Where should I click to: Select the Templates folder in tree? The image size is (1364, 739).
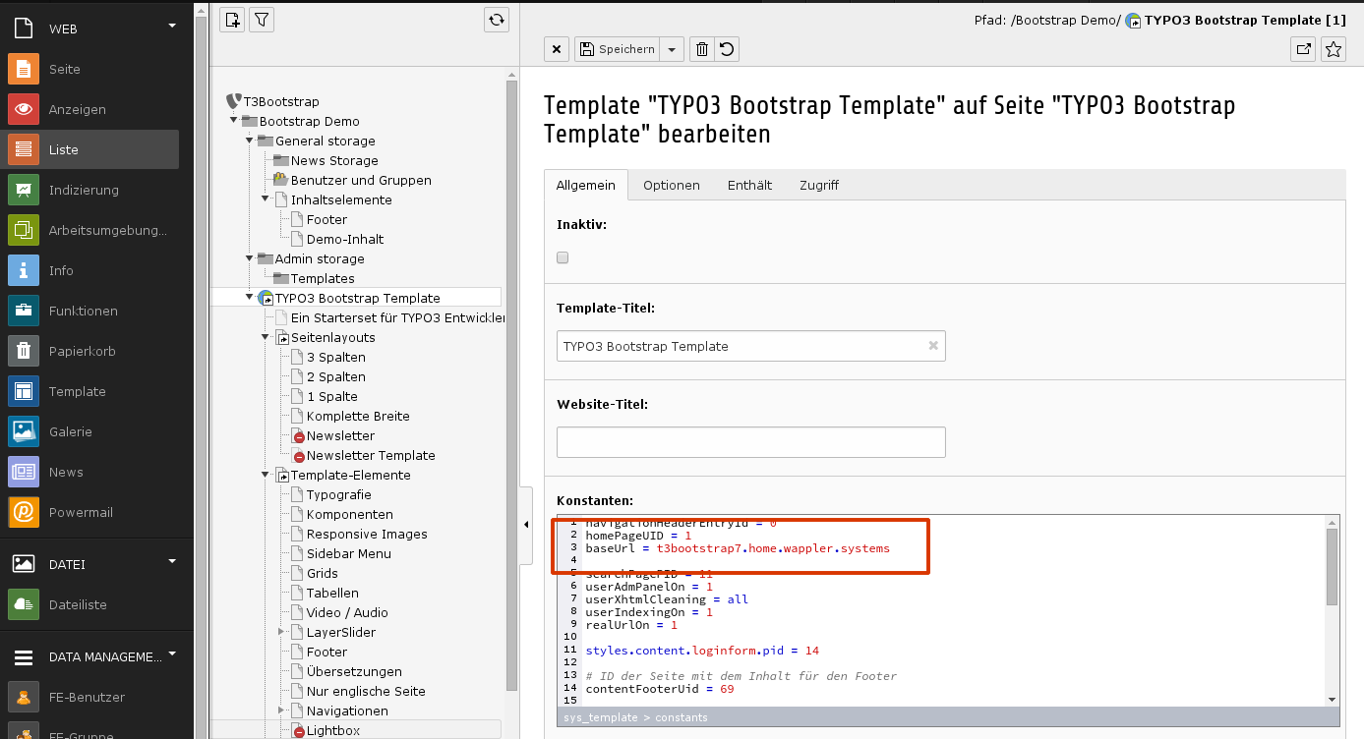[323, 278]
